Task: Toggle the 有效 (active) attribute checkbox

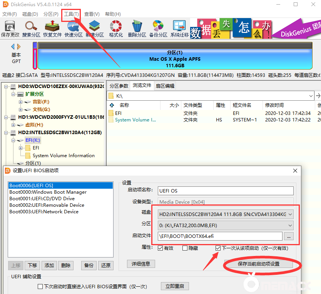Action: click(160, 248)
